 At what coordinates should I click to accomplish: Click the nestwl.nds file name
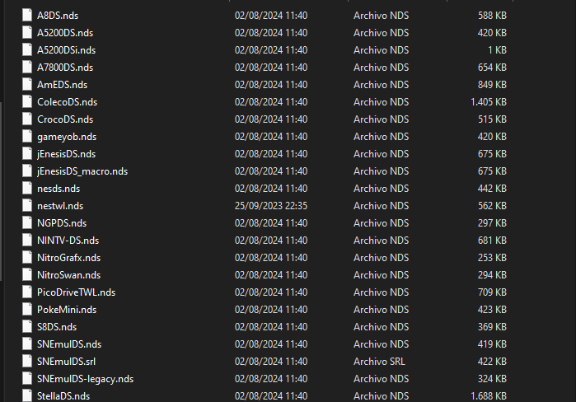(60, 206)
